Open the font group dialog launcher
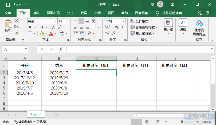The height and width of the screenshot is (125, 216). click(x=68, y=40)
